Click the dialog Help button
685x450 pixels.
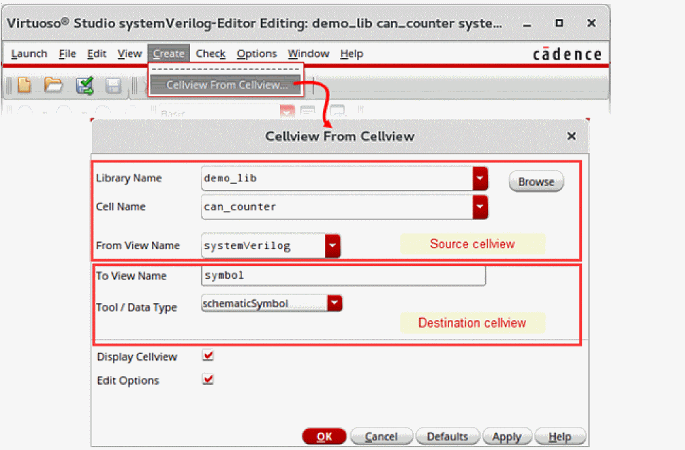pyautogui.click(x=560, y=436)
